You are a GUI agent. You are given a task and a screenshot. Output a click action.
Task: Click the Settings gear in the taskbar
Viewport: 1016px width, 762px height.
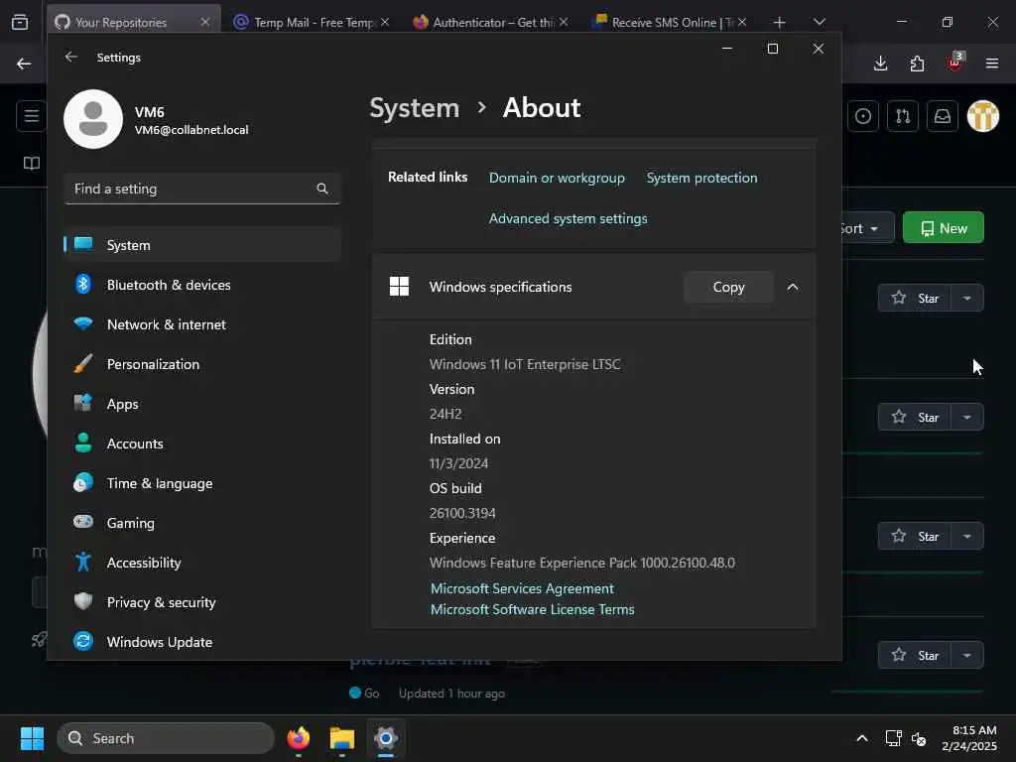386,738
